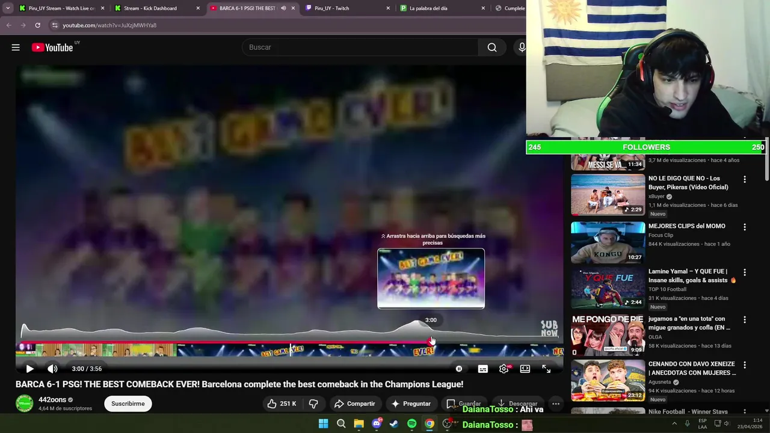Open Google Chrome from the taskbar
Image resolution: width=770 pixels, height=433 pixels.
click(430, 424)
